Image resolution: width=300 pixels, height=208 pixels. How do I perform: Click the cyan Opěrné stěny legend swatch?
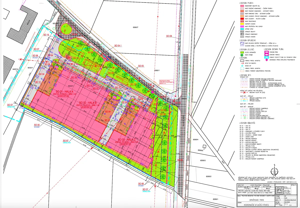pyautogui.click(x=242, y=29)
